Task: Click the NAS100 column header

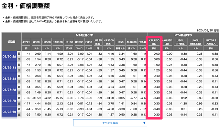Action: (x=58, y=42)
